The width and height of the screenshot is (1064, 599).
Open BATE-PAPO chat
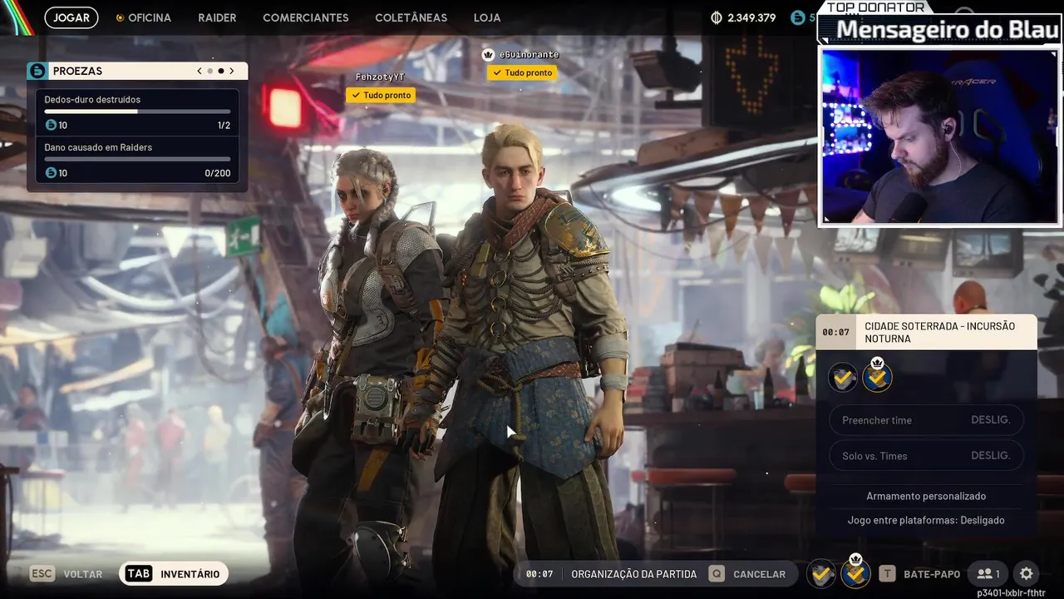tap(919, 574)
